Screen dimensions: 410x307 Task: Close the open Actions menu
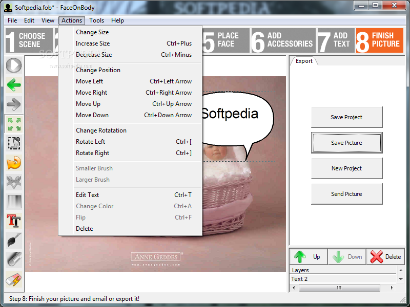point(72,20)
